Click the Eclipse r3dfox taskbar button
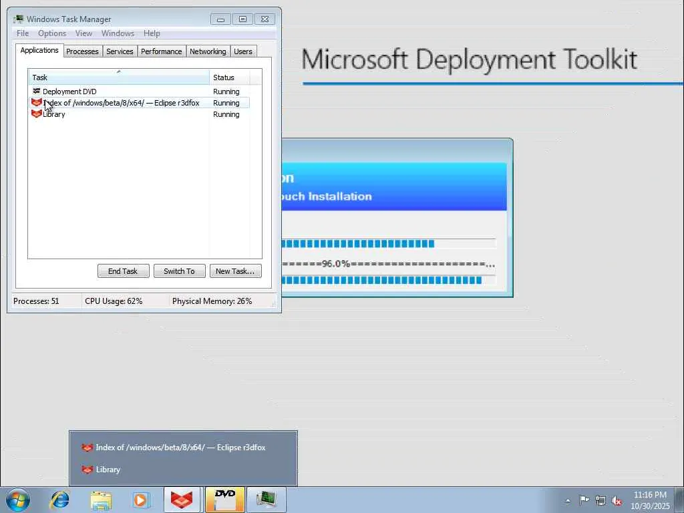Screen dimensions: 684x513 (182, 500)
